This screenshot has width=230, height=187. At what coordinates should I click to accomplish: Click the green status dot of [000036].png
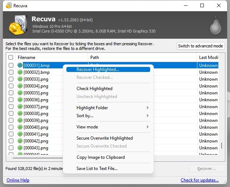tap(20, 99)
